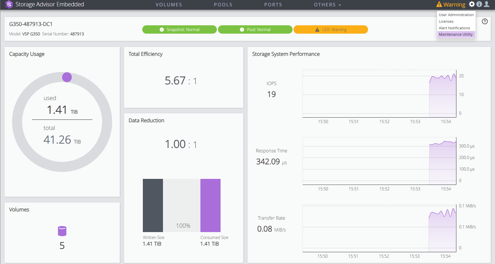
Task: Open the settings gear menu
Action: [x=472, y=4]
